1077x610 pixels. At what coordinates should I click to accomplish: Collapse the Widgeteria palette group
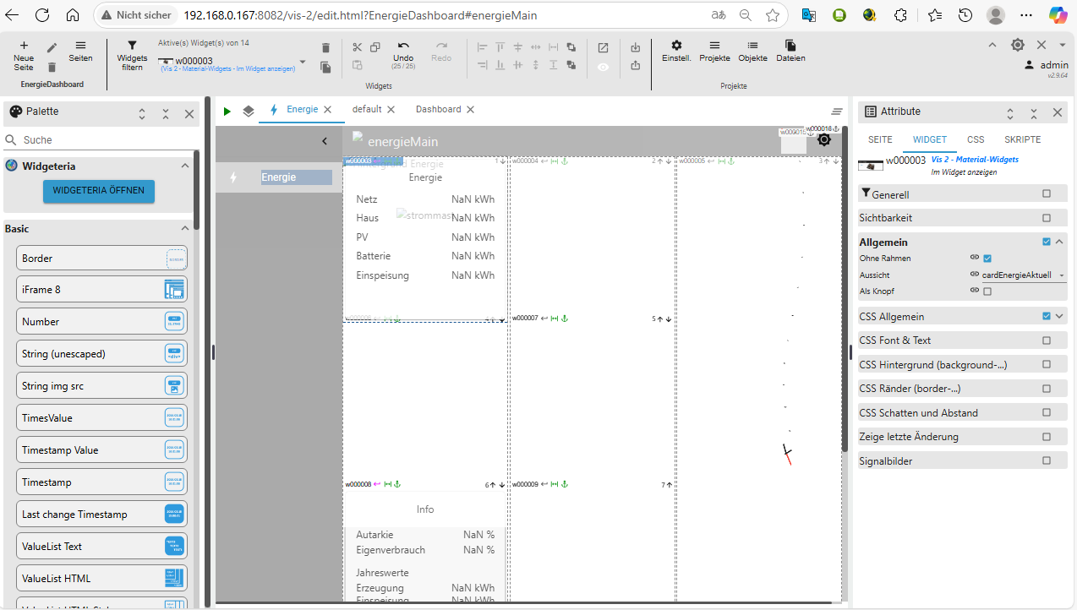point(185,166)
